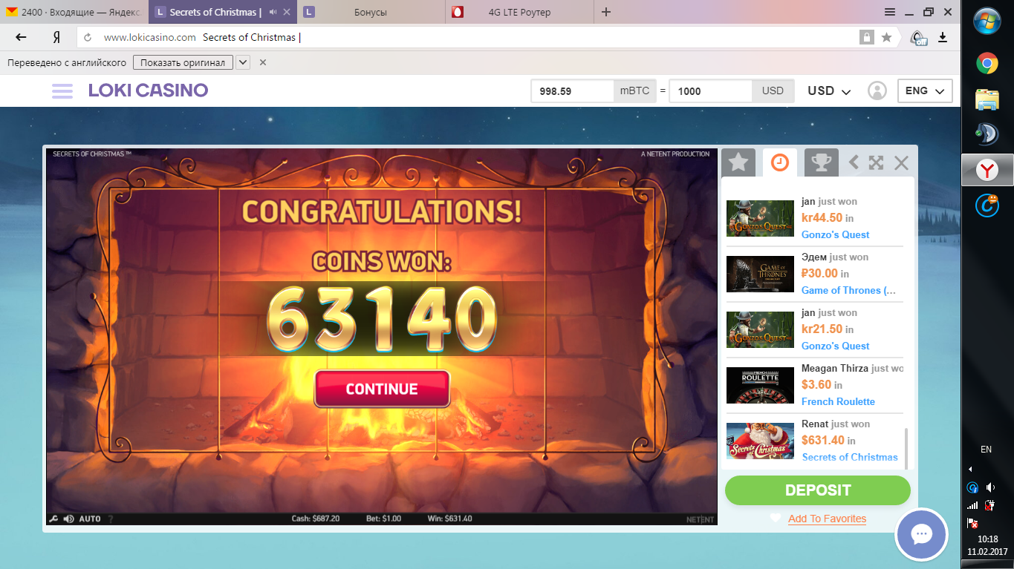
Task: Show hidden system tray icons
Action: tap(972, 469)
